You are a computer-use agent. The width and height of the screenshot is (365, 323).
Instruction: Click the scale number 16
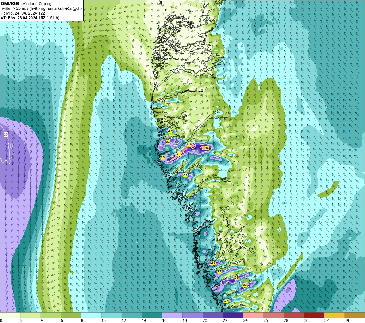(164, 320)
